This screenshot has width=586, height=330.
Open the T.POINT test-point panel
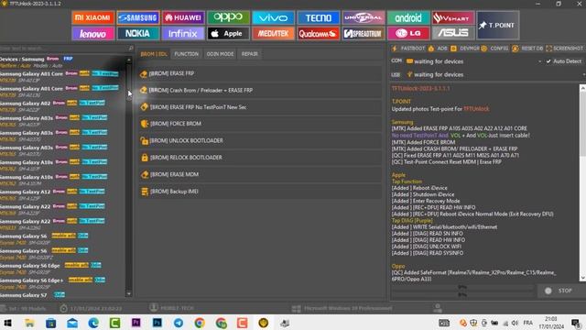[x=498, y=25]
